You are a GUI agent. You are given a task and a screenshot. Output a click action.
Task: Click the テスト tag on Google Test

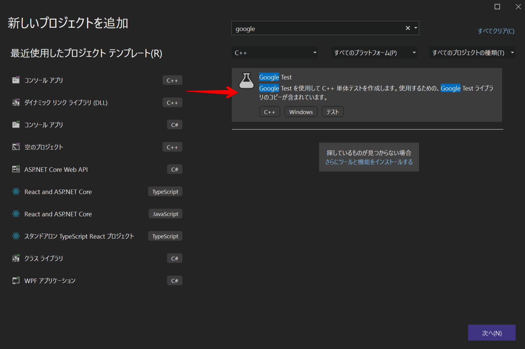(332, 111)
